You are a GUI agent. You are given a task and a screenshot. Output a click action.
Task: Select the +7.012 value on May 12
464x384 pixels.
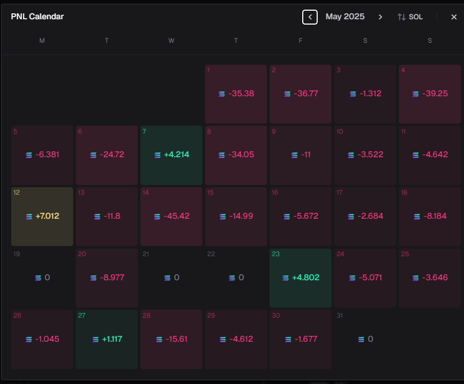pyautogui.click(x=48, y=216)
